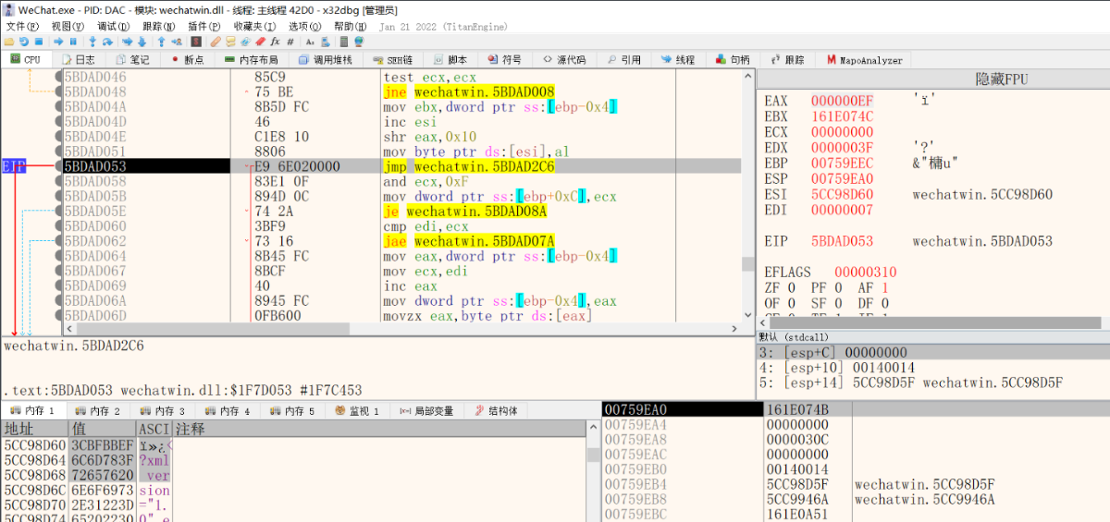
Task: Search strings with the Az icon
Action: 310,42
